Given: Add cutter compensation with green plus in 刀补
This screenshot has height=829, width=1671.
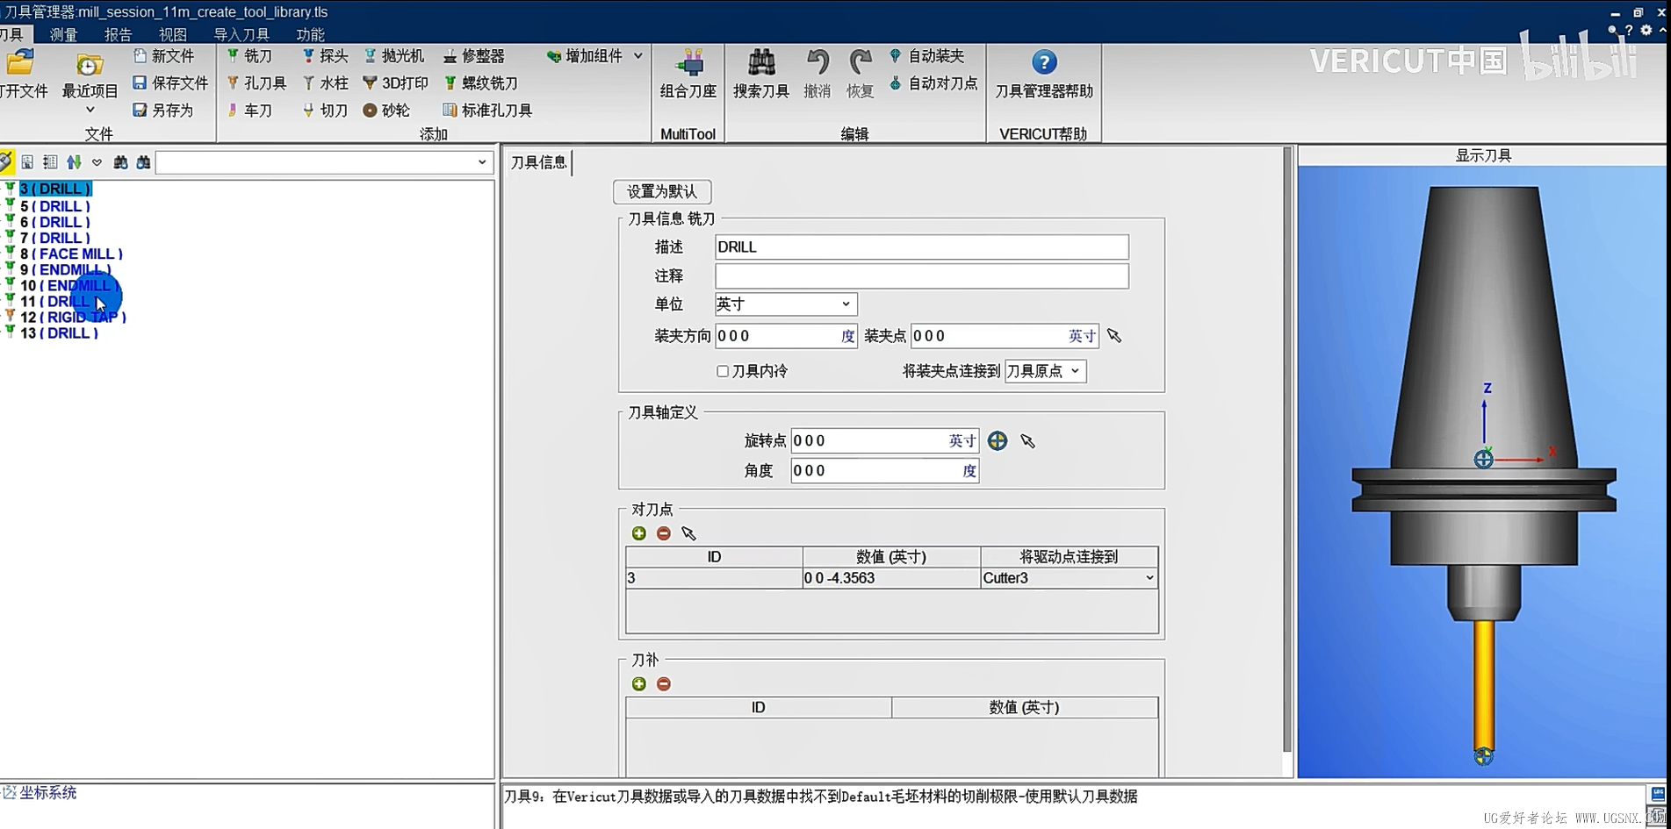Looking at the screenshot, I should pos(639,684).
